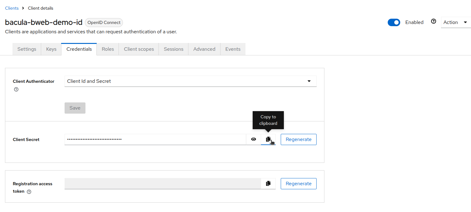Copy the Registration access token
The width and height of the screenshot is (471, 212).
(x=268, y=184)
